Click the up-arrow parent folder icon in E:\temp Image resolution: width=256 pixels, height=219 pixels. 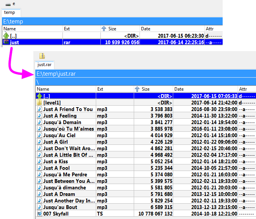[x=6, y=36]
